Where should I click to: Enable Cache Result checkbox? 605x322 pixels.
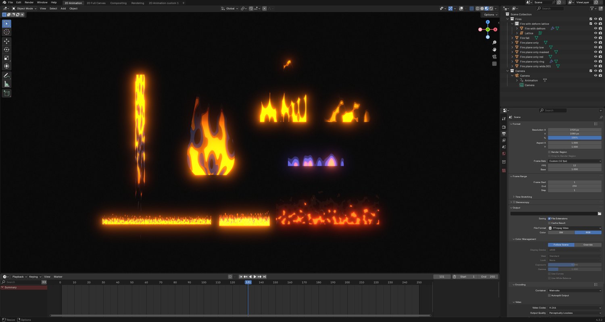tap(549, 223)
